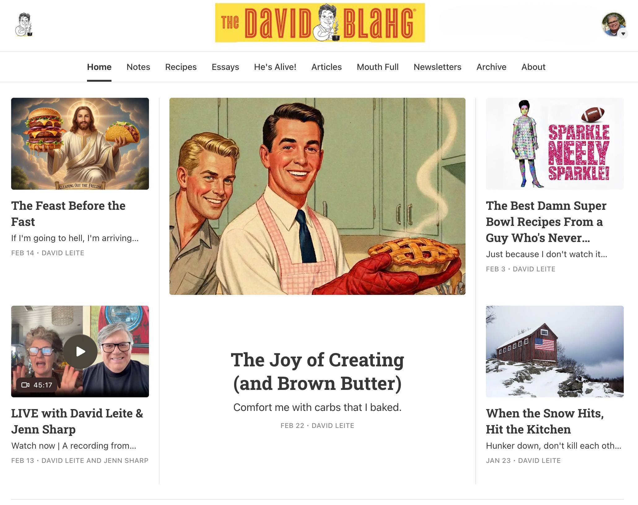Click The David Blahg banner logo
638x505 pixels.
pyautogui.click(x=320, y=23)
